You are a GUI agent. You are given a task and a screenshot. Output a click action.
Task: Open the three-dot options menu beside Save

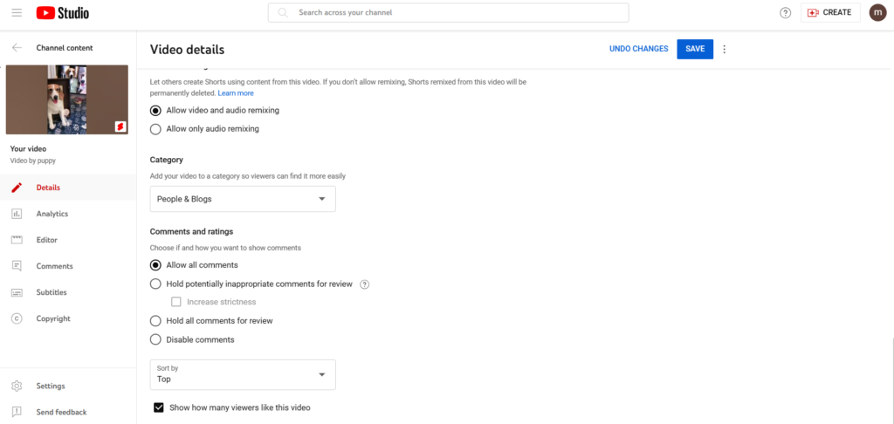724,49
